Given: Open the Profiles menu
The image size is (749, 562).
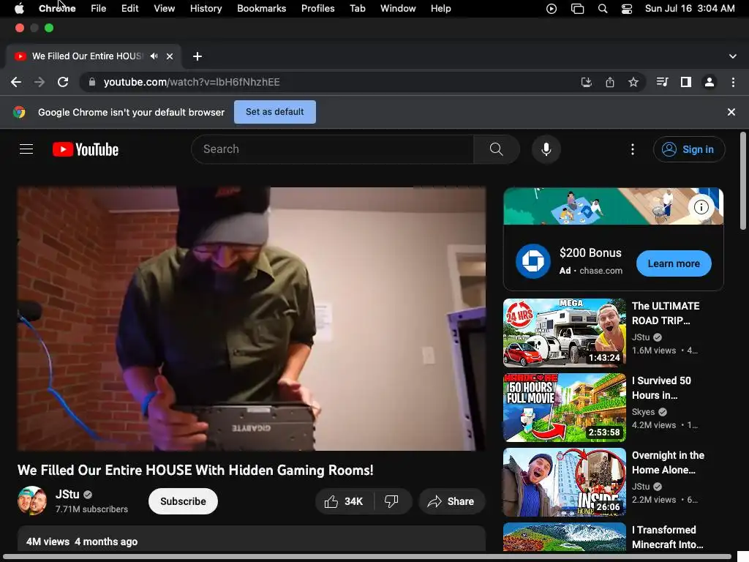Looking at the screenshot, I should [x=317, y=8].
